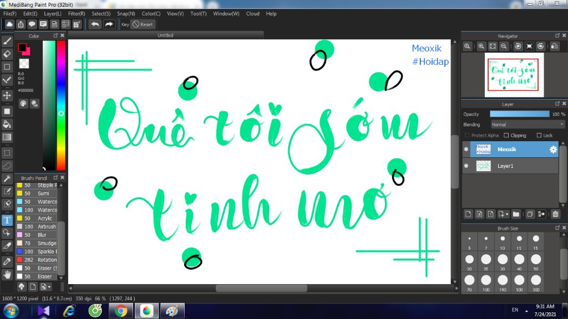This screenshot has height=319, width=568.
Task: Select the Brush tool in the left toolbar
Action: [x=7, y=41]
